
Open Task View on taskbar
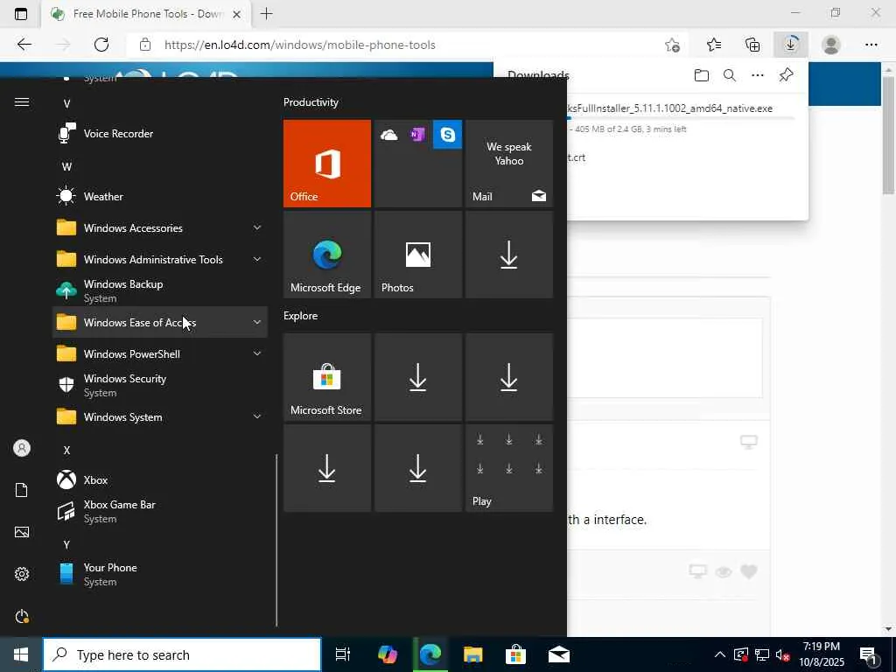(x=343, y=654)
